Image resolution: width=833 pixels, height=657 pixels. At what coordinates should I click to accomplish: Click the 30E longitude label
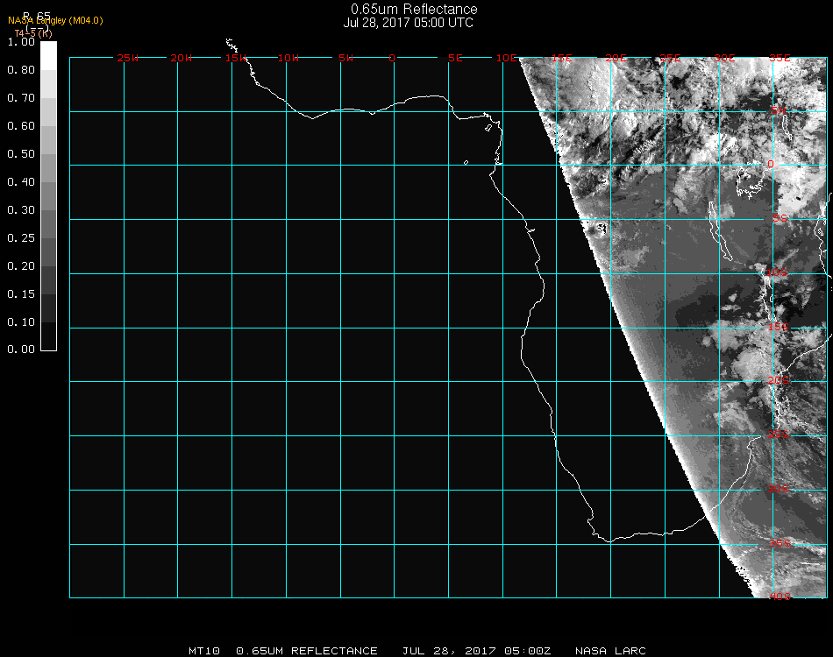724,58
